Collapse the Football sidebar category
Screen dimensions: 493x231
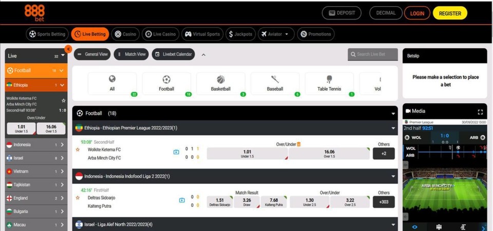(36, 71)
